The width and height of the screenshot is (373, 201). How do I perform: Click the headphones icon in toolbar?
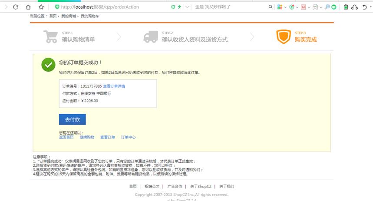click(x=355, y=7)
